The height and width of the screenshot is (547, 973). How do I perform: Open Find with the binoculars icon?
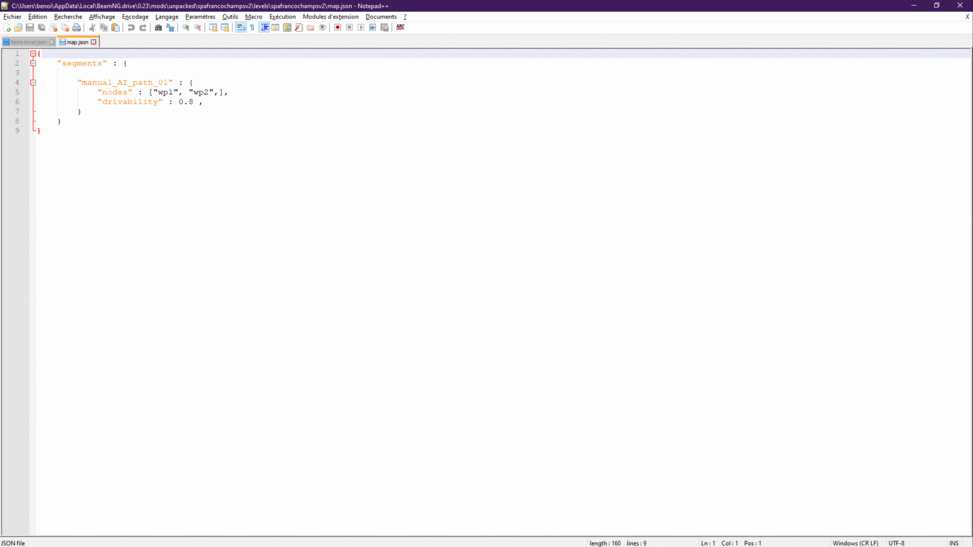click(158, 28)
